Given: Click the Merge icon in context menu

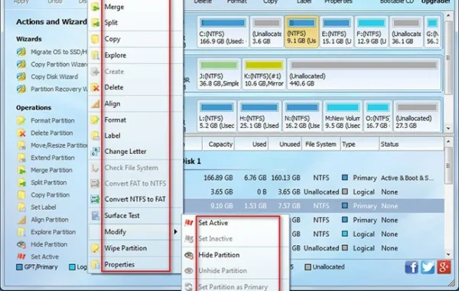Looking at the screenshot, I should (x=95, y=7).
